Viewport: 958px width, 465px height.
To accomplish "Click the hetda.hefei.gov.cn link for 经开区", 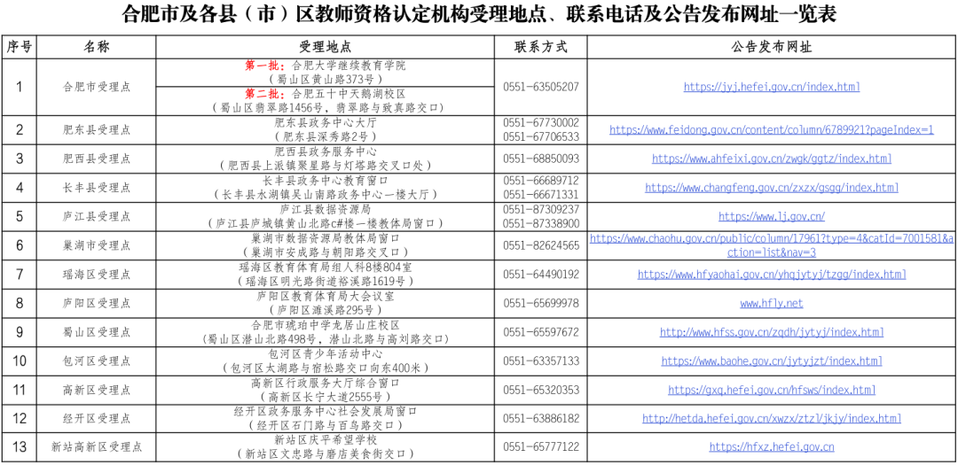I will [772, 419].
